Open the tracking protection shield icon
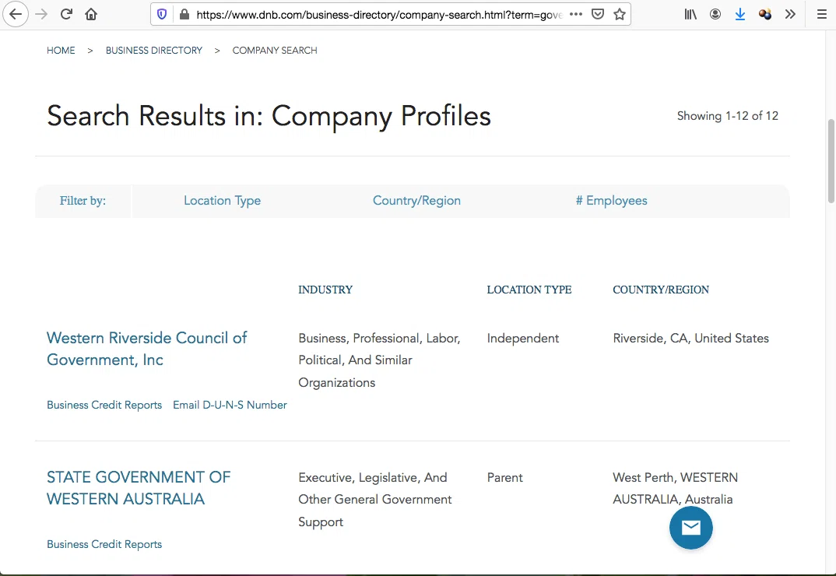Screen dimensions: 836x576 [162, 14]
